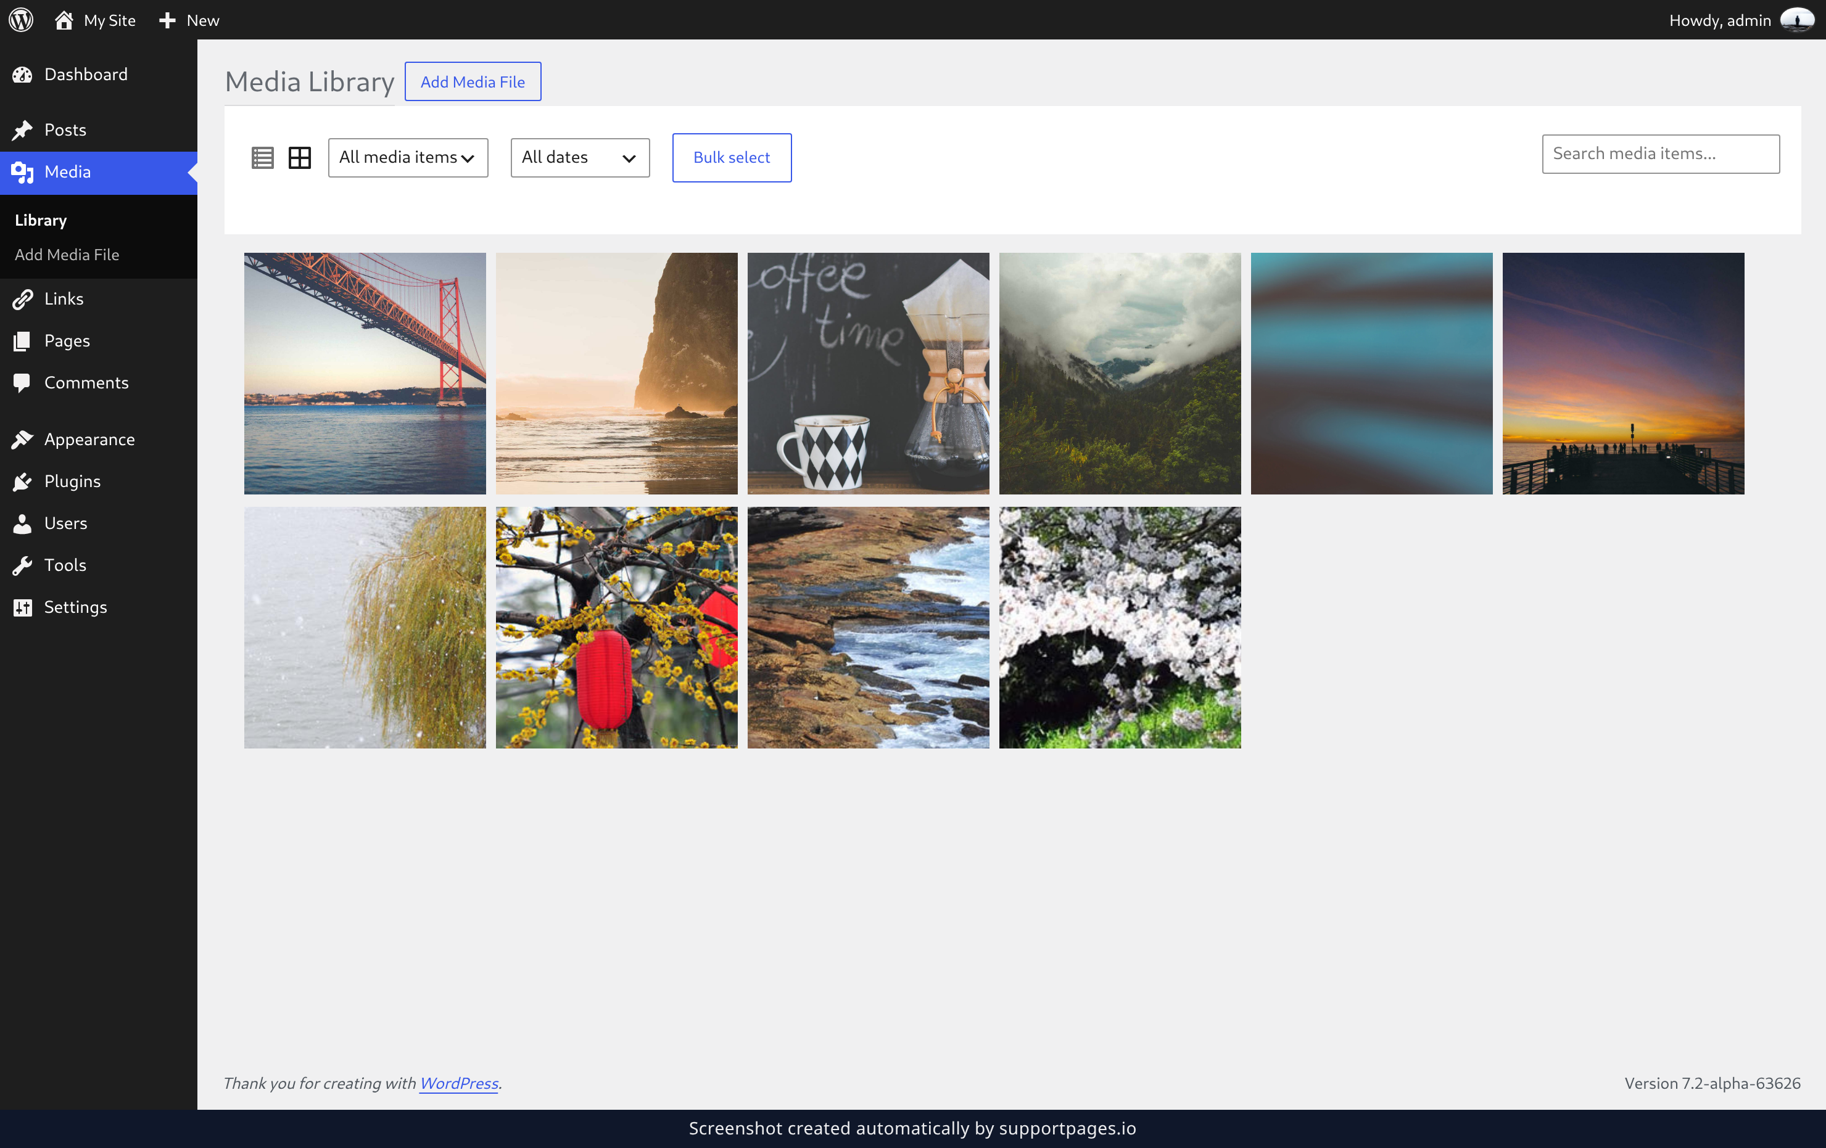Follow the WordPress footer link

(459, 1083)
